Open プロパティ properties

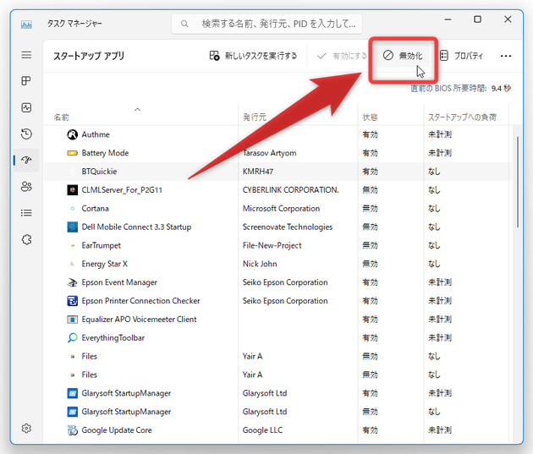(461, 56)
